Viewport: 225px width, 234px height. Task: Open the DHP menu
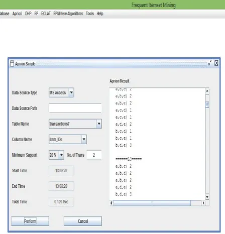coord(28,14)
